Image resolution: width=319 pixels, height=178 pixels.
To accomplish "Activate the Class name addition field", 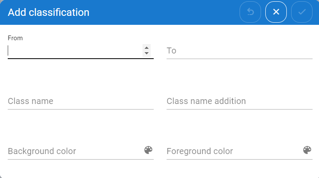I will tap(239, 101).
